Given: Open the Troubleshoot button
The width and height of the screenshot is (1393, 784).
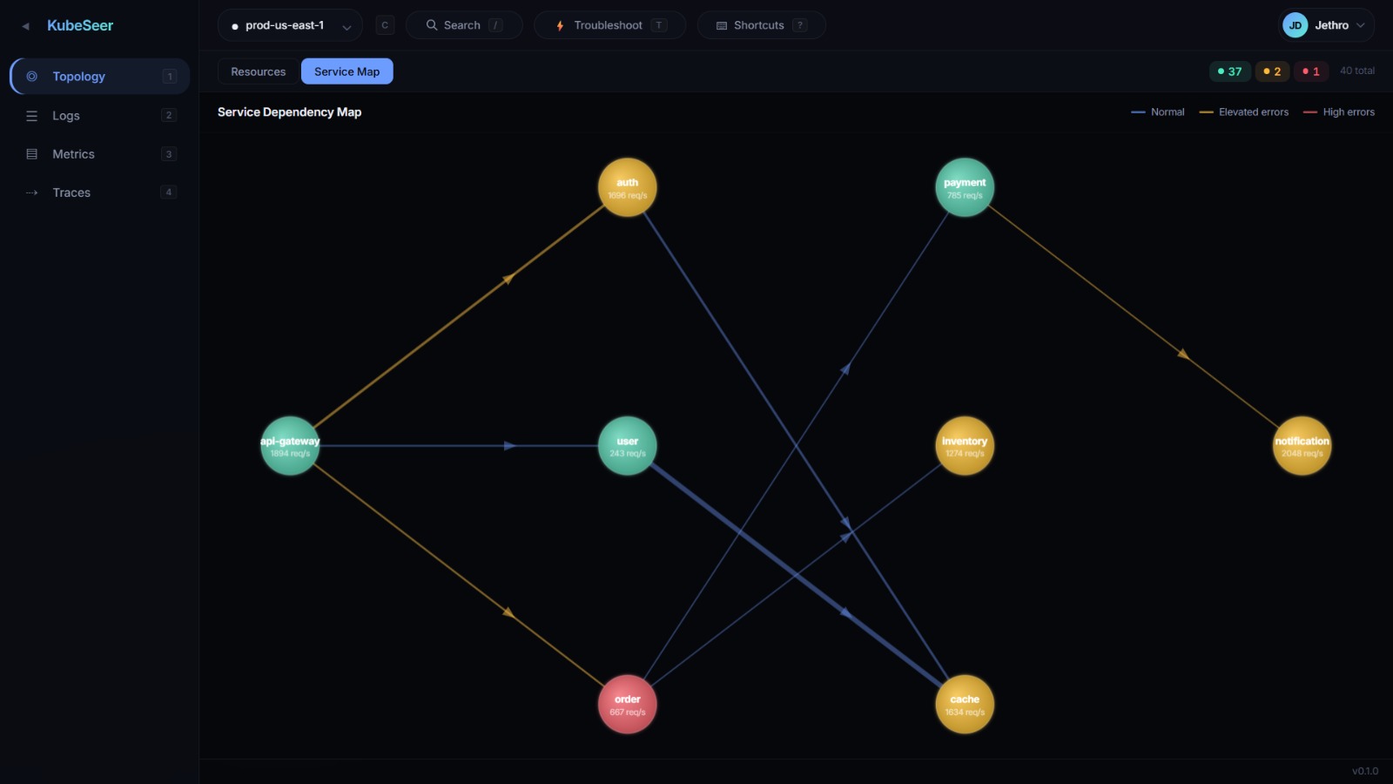Looking at the screenshot, I should click(x=609, y=25).
